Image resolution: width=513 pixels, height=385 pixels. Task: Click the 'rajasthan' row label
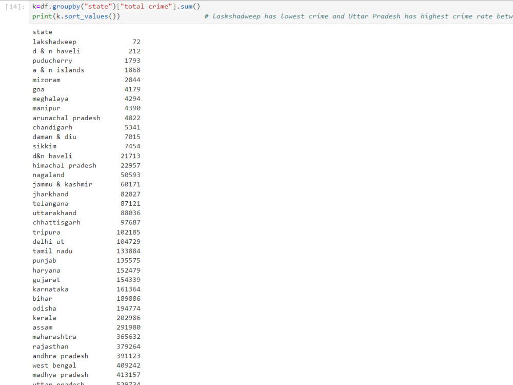point(50,346)
